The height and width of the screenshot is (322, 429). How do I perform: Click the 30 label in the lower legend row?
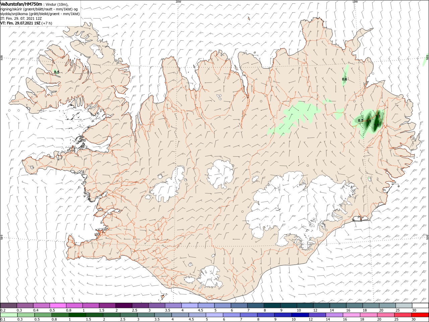click(x=414, y=319)
